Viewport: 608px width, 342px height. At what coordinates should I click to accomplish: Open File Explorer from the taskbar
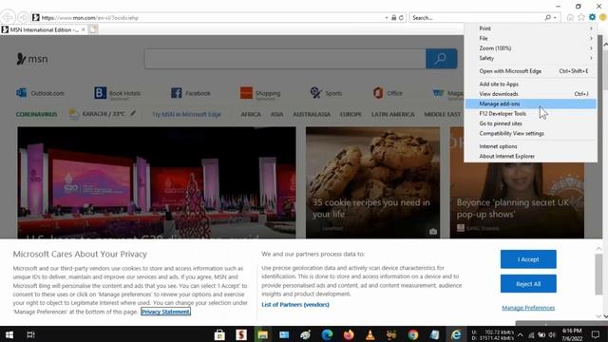[262, 334]
